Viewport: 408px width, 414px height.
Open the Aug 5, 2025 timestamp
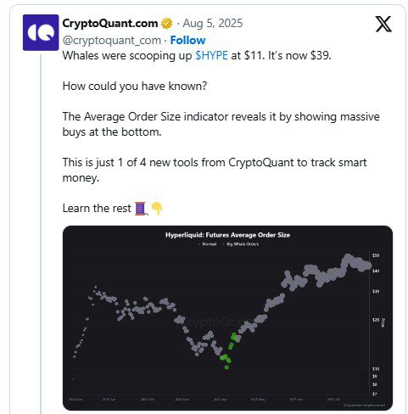click(x=213, y=23)
